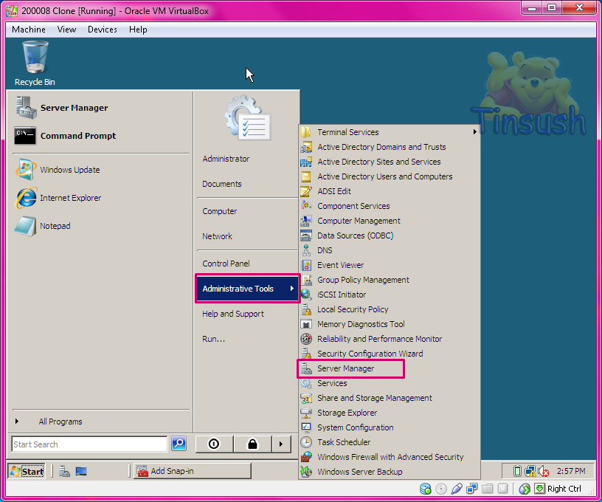The height and width of the screenshot is (502, 602).
Task: Open Group Policy Management icon
Action: (x=306, y=280)
